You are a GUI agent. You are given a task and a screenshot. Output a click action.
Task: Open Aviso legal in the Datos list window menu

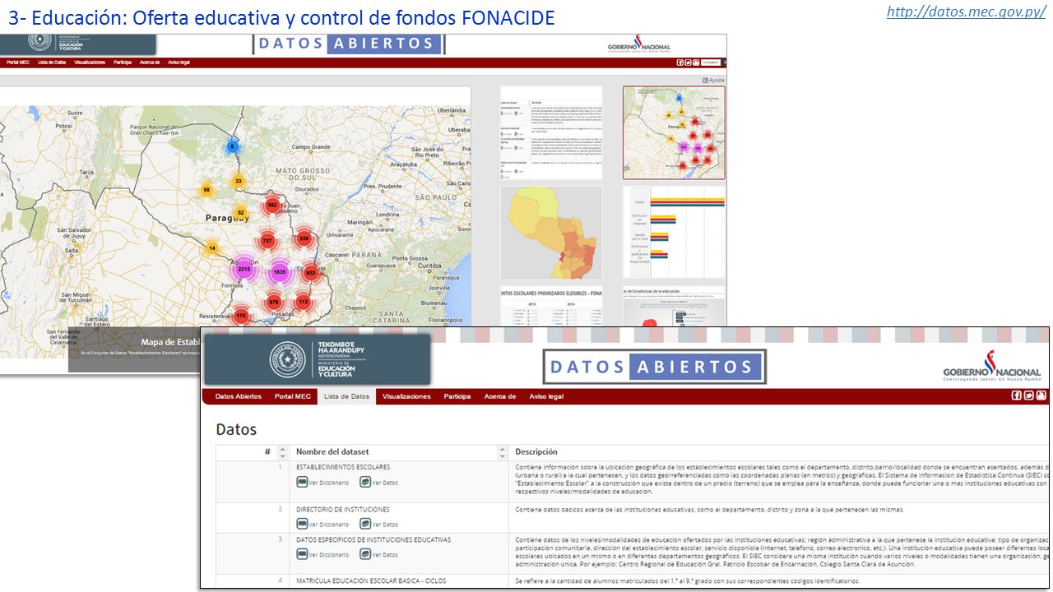point(546,396)
